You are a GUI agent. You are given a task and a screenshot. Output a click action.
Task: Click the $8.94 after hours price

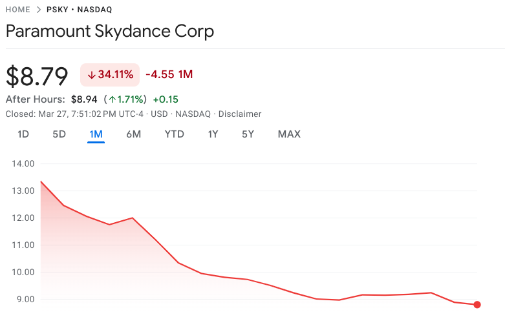[84, 99]
